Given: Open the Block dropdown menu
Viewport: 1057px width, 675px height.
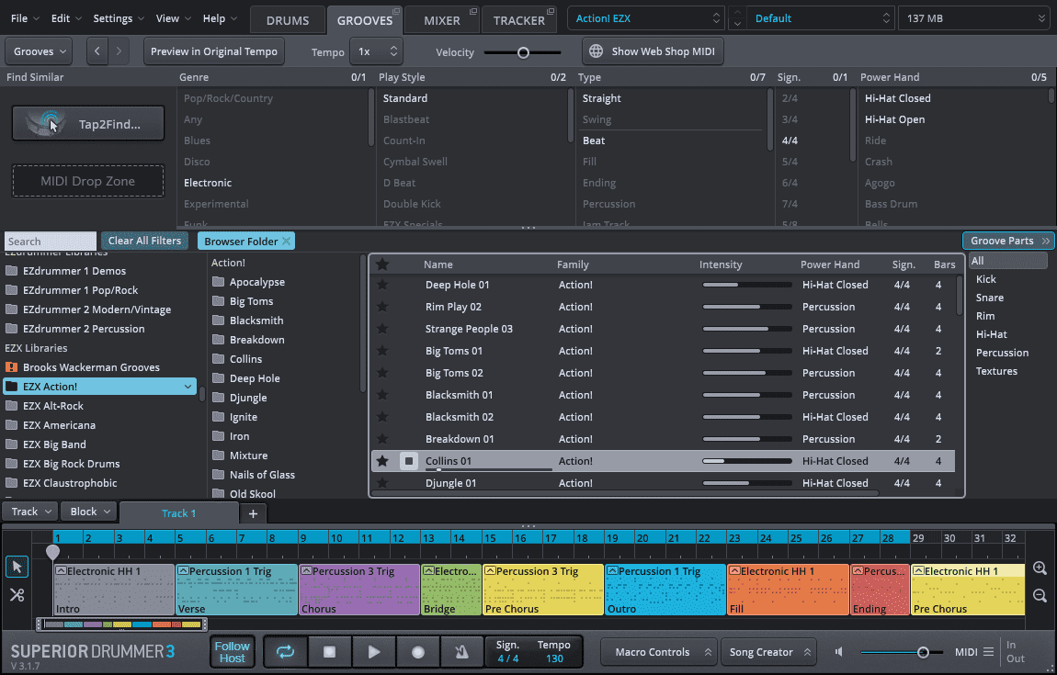Looking at the screenshot, I should point(90,512).
